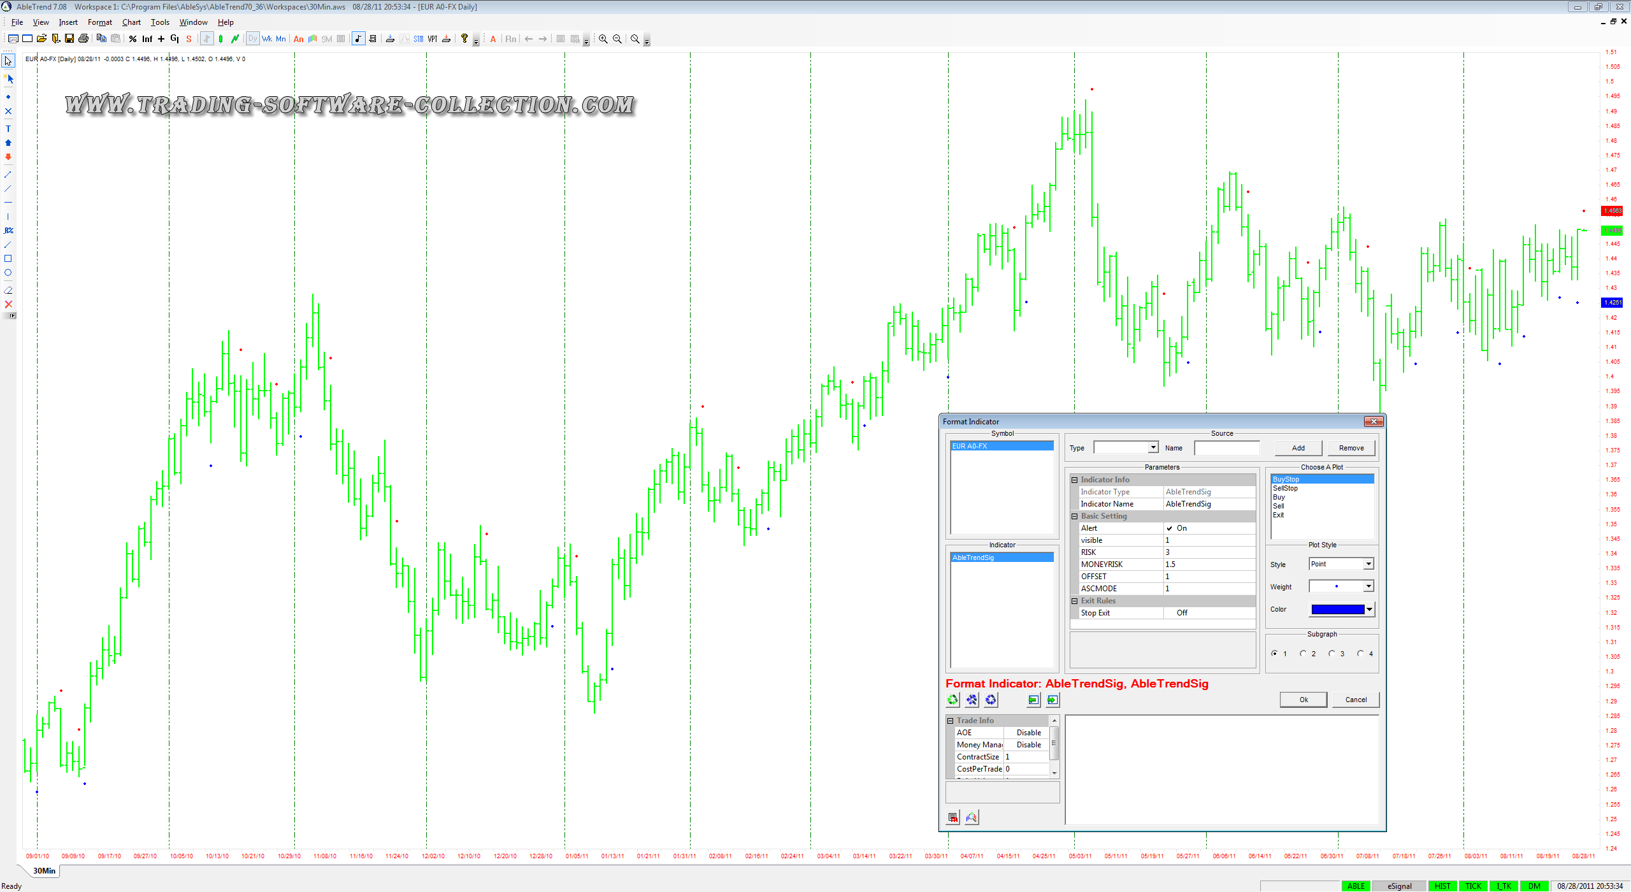Toggle the Alert On checkbox
This screenshot has width=1631, height=892.
coord(1169,528)
